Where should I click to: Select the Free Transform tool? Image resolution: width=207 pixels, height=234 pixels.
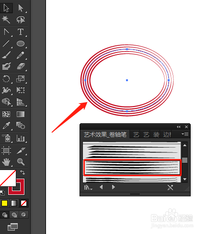pyautogui.click(x=21, y=90)
